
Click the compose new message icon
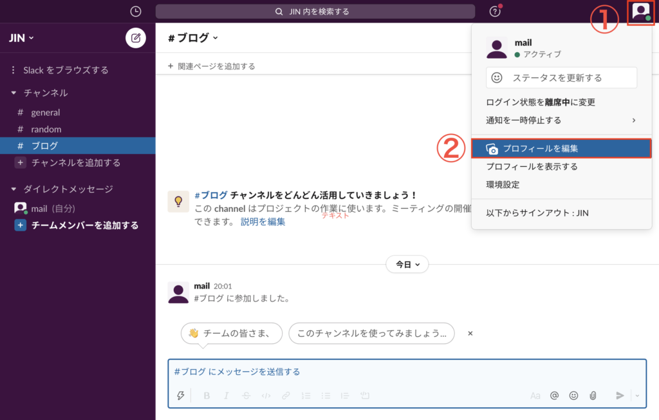click(136, 38)
